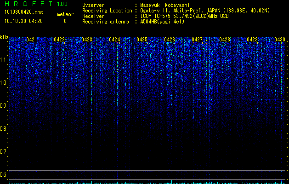
Task: Click the 0.7 kHz axis label
Action: tap(4, 152)
